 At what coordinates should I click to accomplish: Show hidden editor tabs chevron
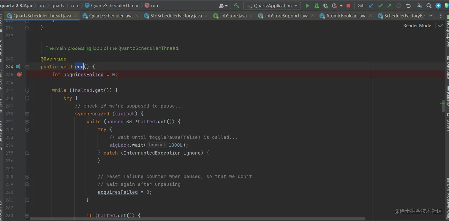pyautogui.click(x=431, y=16)
